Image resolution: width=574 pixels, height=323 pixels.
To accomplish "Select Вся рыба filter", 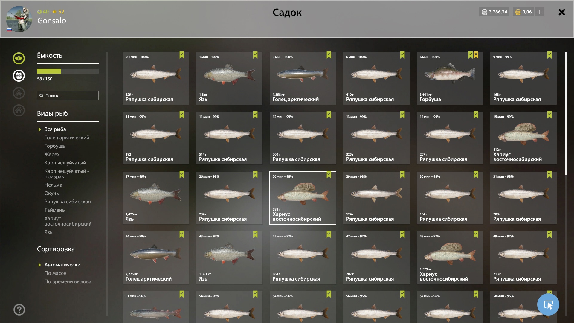I will (x=55, y=129).
